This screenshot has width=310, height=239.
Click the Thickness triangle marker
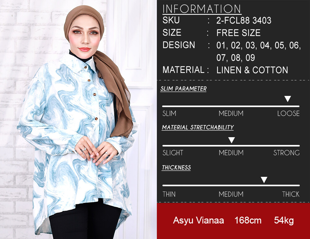click(264, 180)
